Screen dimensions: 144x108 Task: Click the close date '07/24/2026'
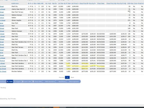(101, 69)
